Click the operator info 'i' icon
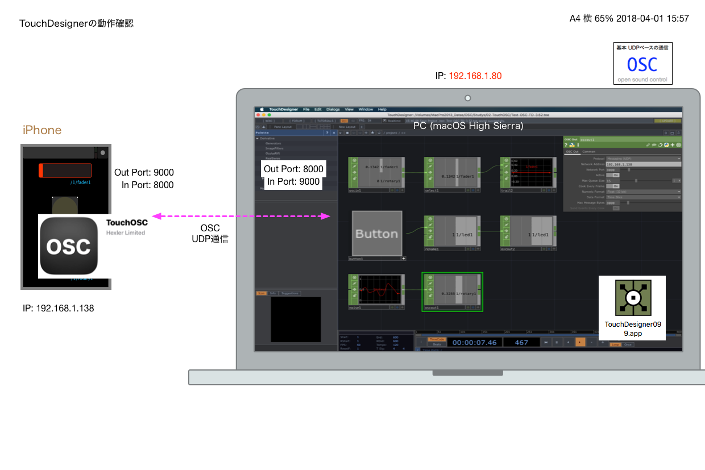The width and height of the screenshot is (705, 470). [x=578, y=145]
